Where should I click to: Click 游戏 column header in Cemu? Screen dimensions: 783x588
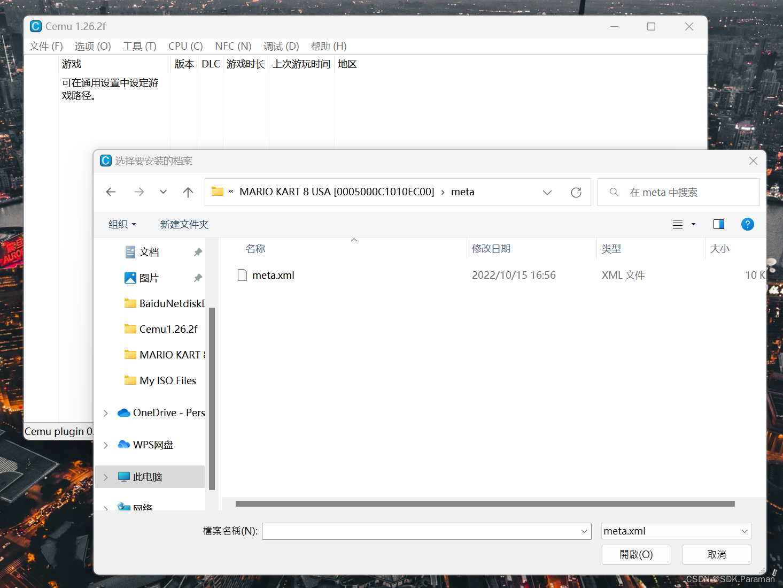coord(72,64)
